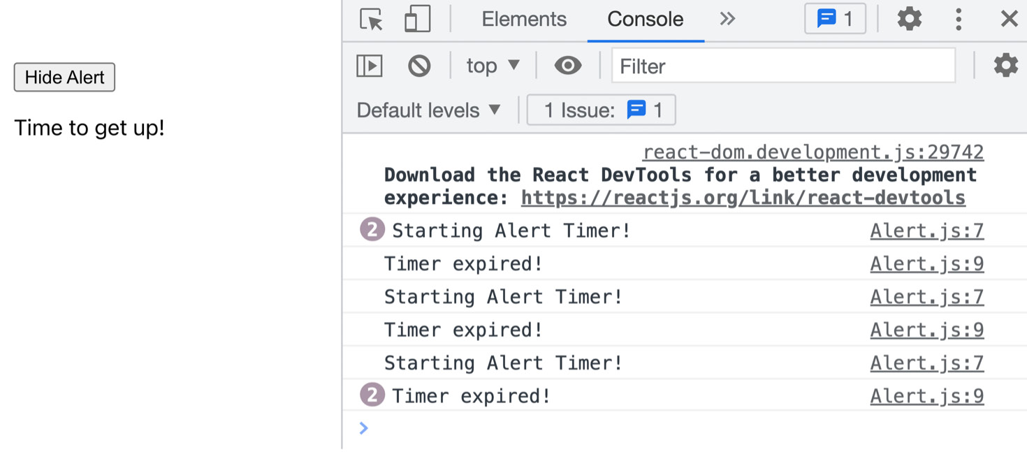Open the 1 Issue notification

601,110
